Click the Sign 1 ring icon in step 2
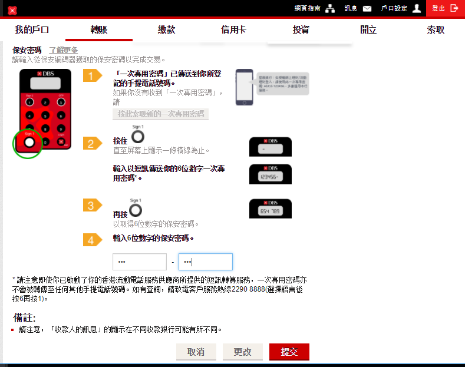The image size is (465, 367). pos(137,137)
